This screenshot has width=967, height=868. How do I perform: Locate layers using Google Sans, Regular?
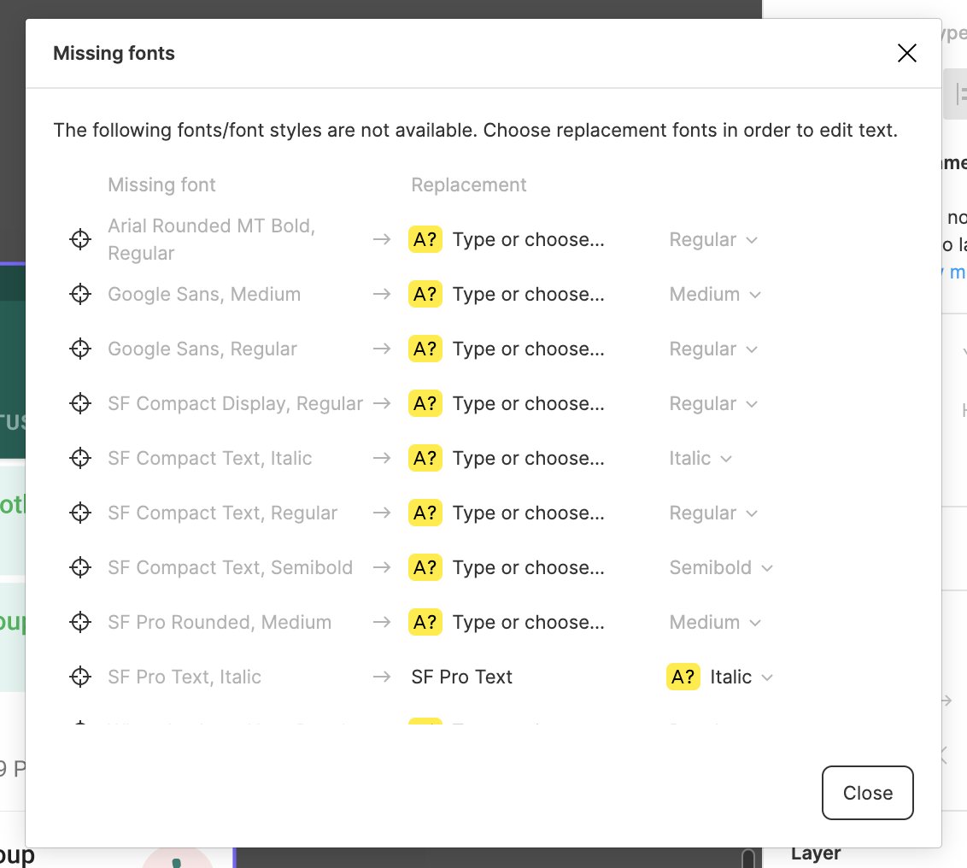[80, 349]
